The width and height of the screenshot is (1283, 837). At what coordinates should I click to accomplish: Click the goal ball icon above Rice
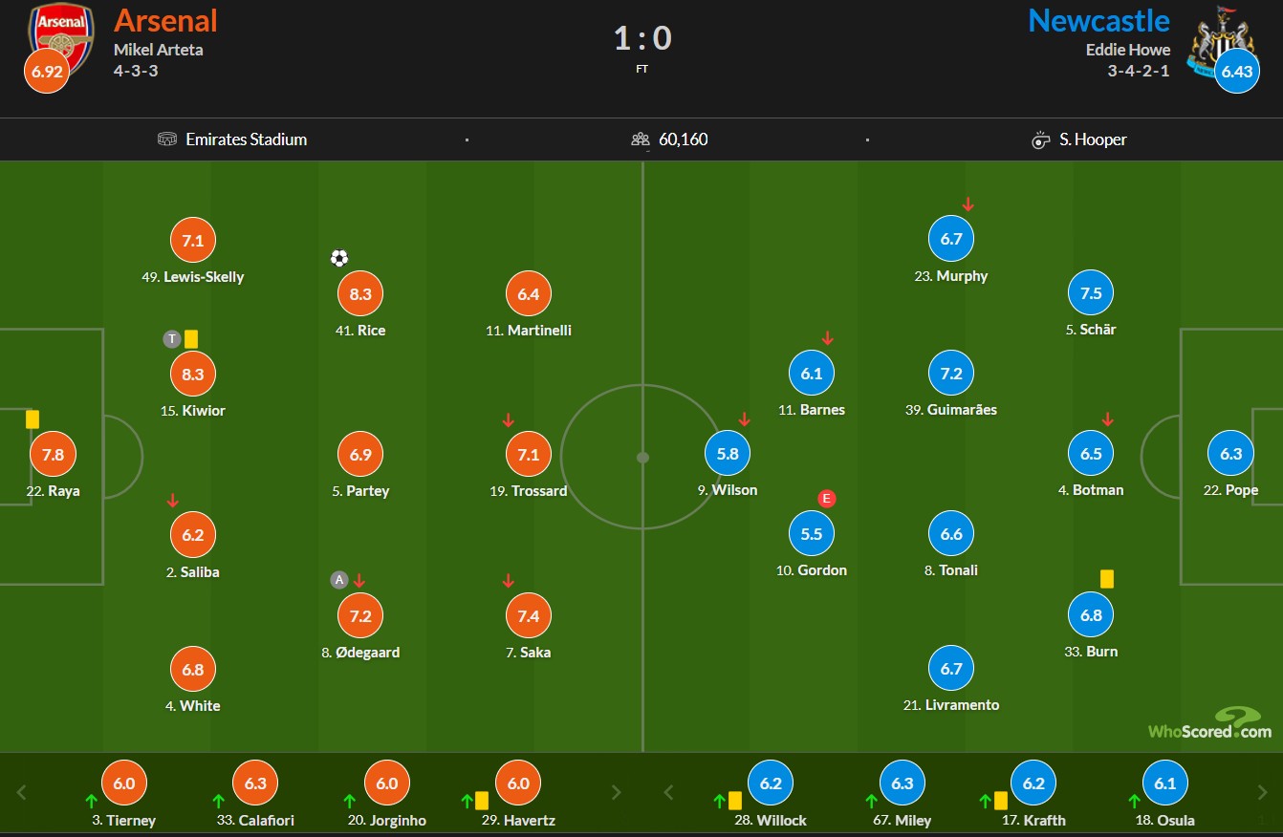(x=339, y=258)
